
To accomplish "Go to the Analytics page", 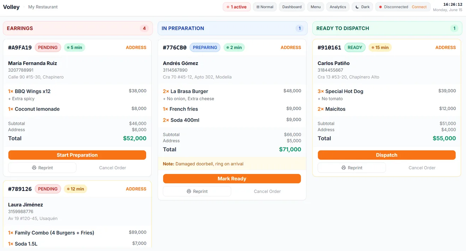I will coord(338,7).
